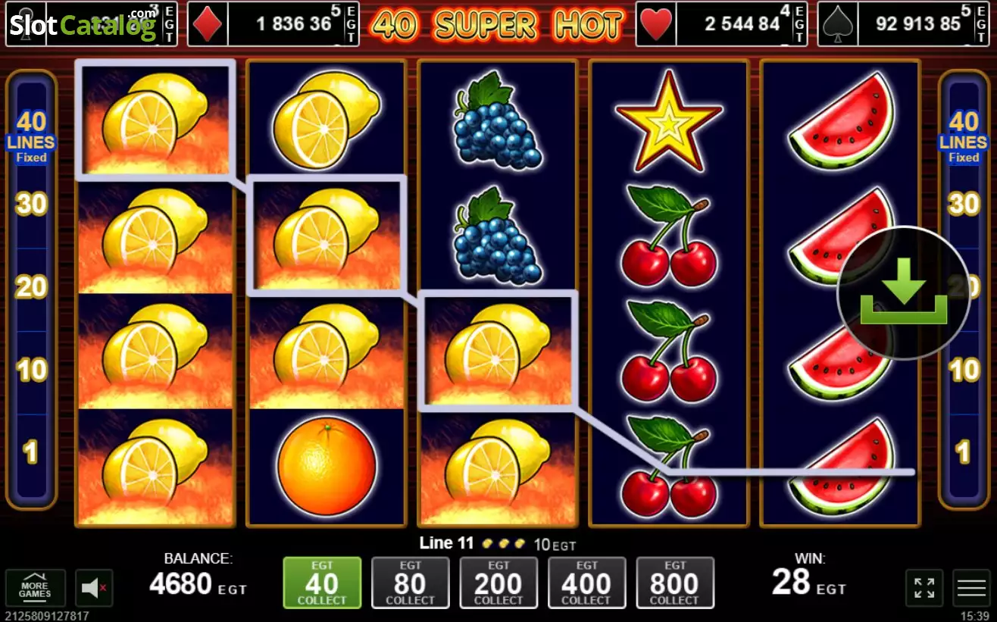Toggle fullscreen mode
This screenshot has height=622, width=997.
coord(924,588)
